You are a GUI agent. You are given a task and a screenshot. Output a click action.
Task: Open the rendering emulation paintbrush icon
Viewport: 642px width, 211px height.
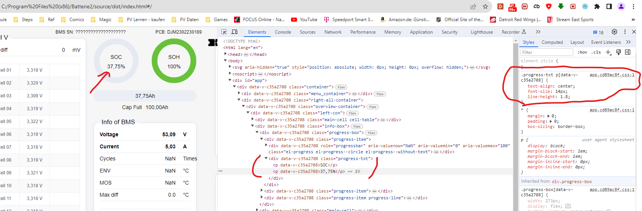pyautogui.click(x=619, y=52)
